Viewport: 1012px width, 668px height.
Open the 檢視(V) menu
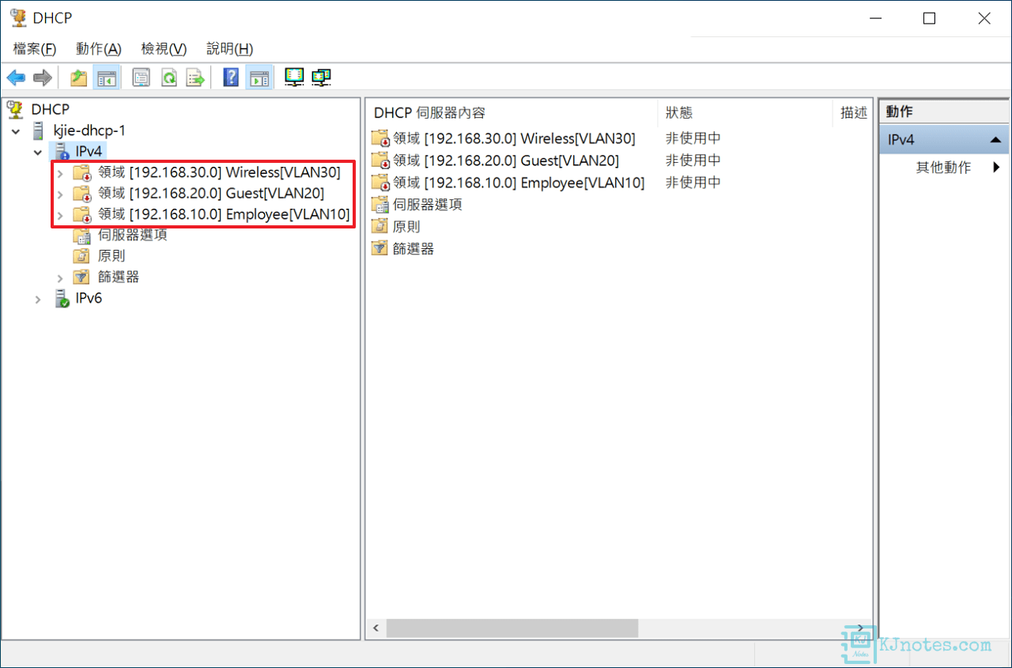pos(164,49)
